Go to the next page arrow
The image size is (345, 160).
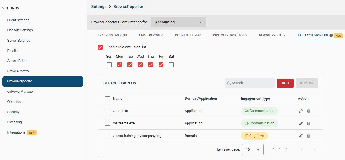pyautogui.click(x=314, y=149)
